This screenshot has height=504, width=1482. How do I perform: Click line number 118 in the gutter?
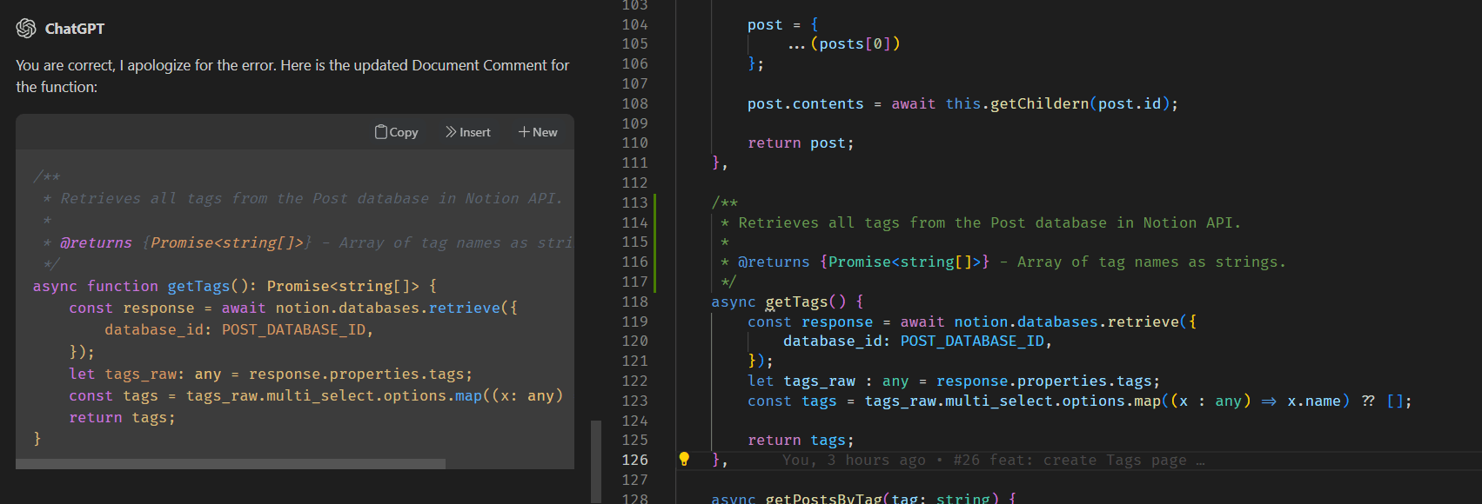(634, 302)
